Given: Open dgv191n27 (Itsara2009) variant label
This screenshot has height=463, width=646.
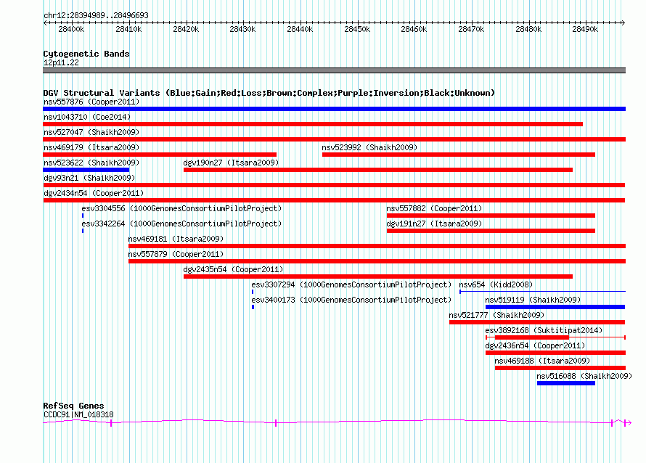Looking at the screenshot, I should click(434, 224).
